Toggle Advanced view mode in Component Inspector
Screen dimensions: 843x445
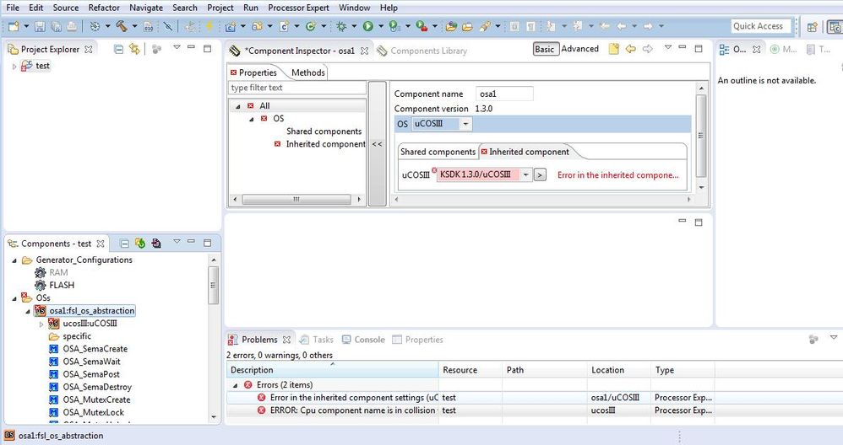pyautogui.click(x=579, y=49)
